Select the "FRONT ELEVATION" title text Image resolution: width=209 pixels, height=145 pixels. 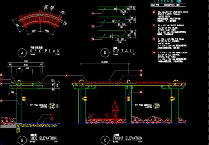coord(128,138)
